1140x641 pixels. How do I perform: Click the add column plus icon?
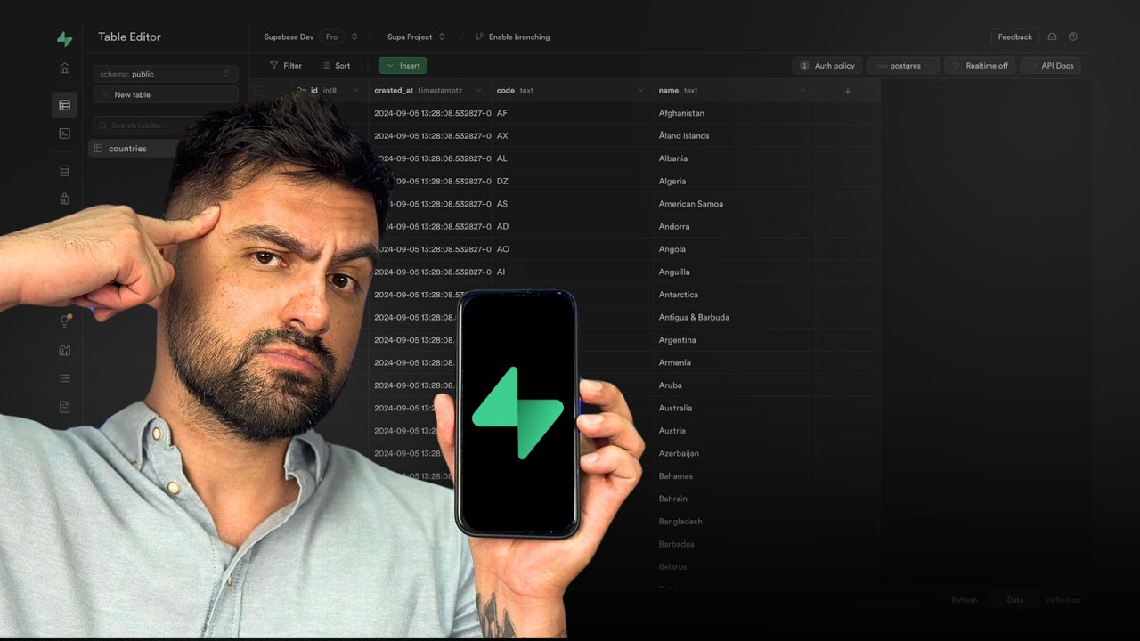(x=847, y=91)
